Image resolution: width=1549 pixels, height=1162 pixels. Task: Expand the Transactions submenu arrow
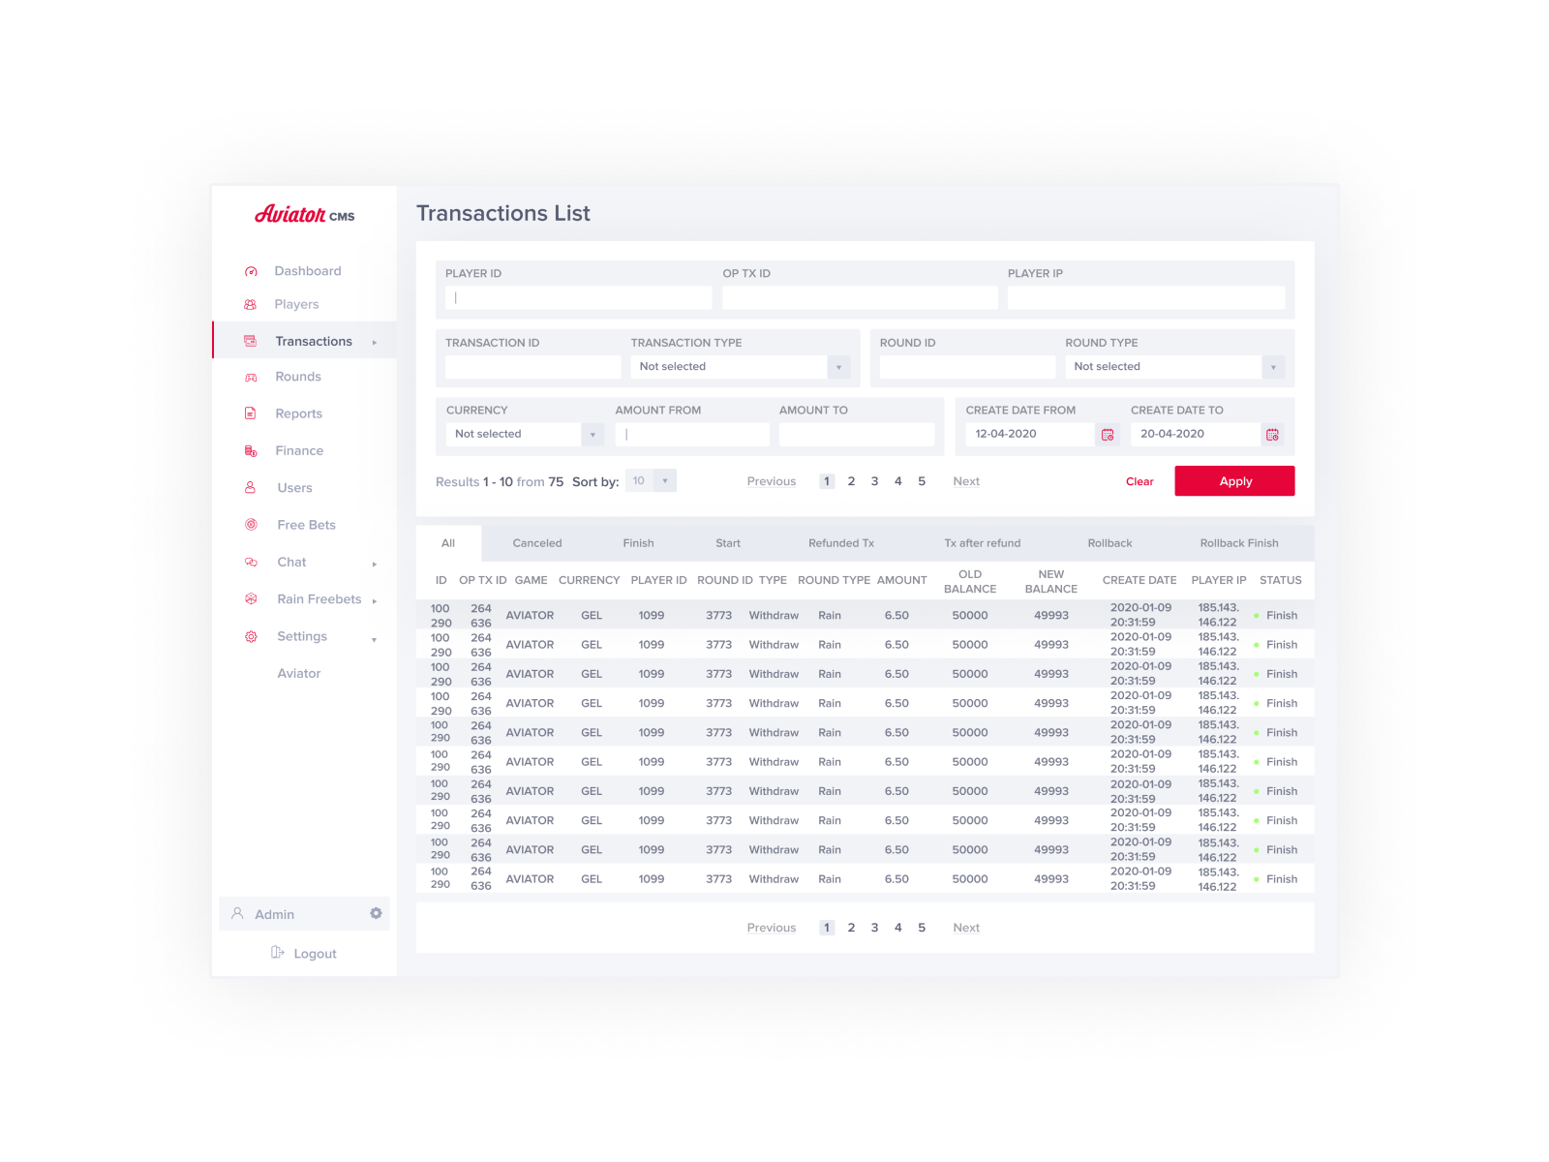pos(375,342)
